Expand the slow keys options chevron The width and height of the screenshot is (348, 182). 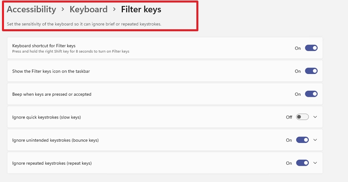315,117
